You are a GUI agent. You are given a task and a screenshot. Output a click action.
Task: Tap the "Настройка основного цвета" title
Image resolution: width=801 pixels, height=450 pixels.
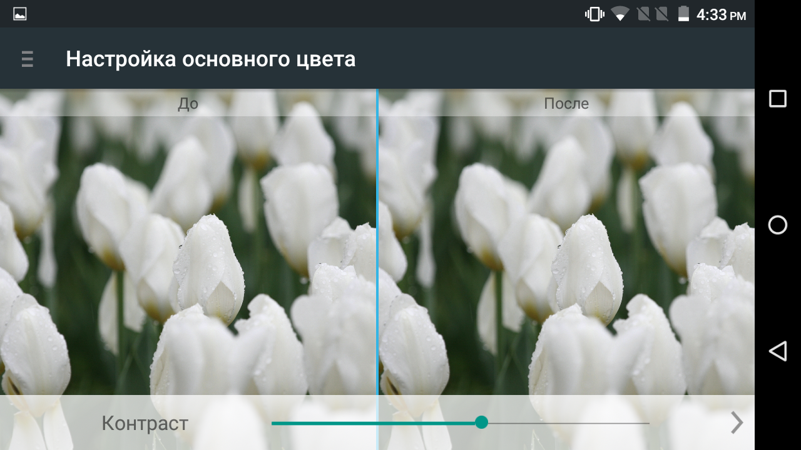(211, 59)
